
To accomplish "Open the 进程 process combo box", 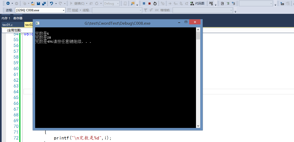I will tap(40, 10).
